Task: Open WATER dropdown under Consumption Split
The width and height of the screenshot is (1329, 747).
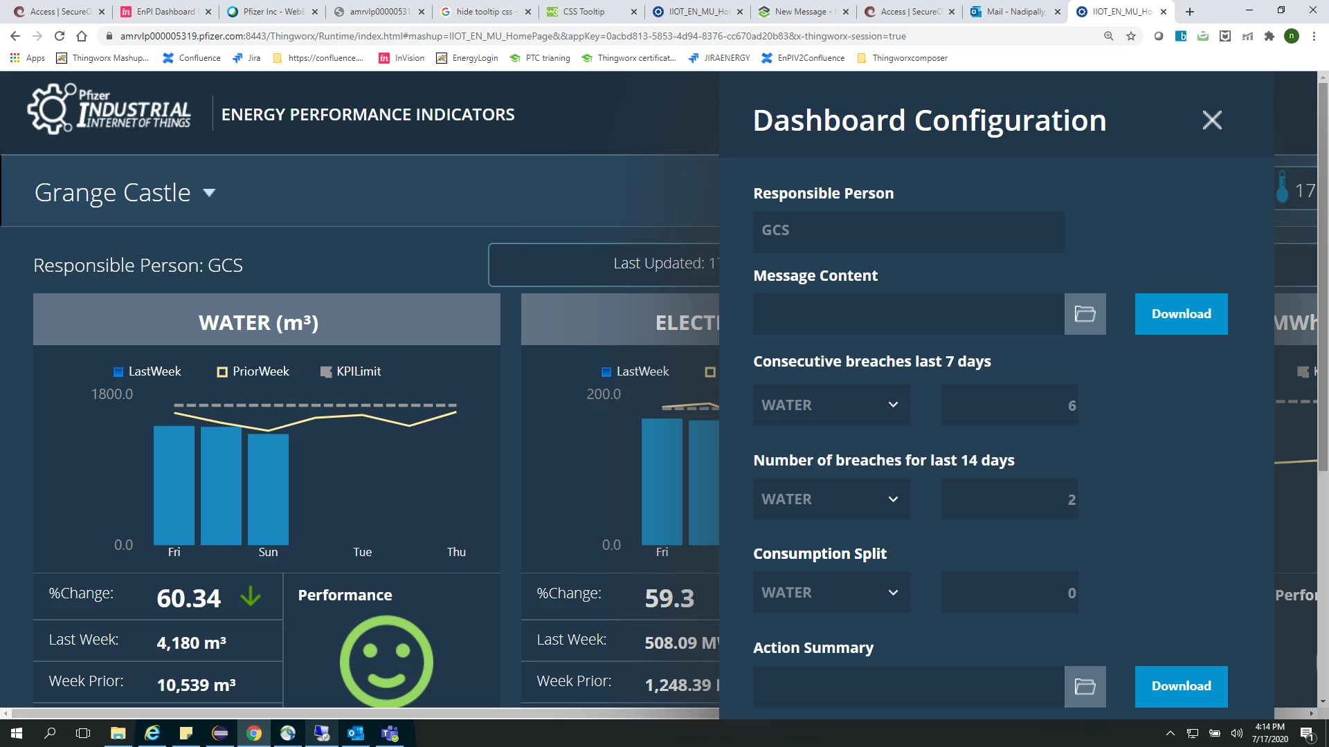Action: click(x=831, y=593)
